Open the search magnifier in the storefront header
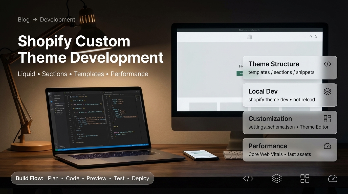The image size is (348, 194). [311, 36]
